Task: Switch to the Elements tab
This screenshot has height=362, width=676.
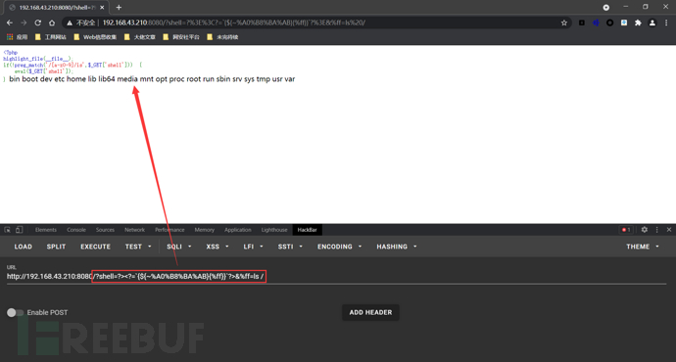Action: [x=46, y=230]
